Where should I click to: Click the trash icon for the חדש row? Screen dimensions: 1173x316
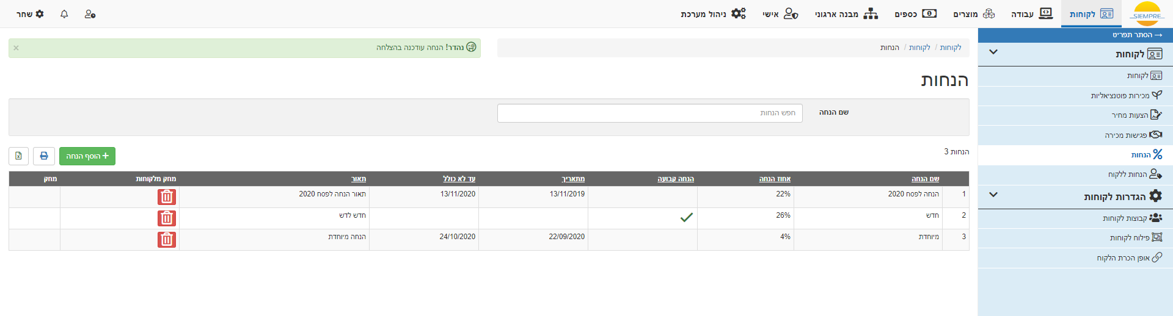click(x=167, y=218)
